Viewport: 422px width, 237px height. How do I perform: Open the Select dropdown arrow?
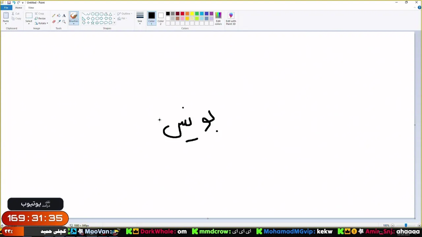point(29,24)
